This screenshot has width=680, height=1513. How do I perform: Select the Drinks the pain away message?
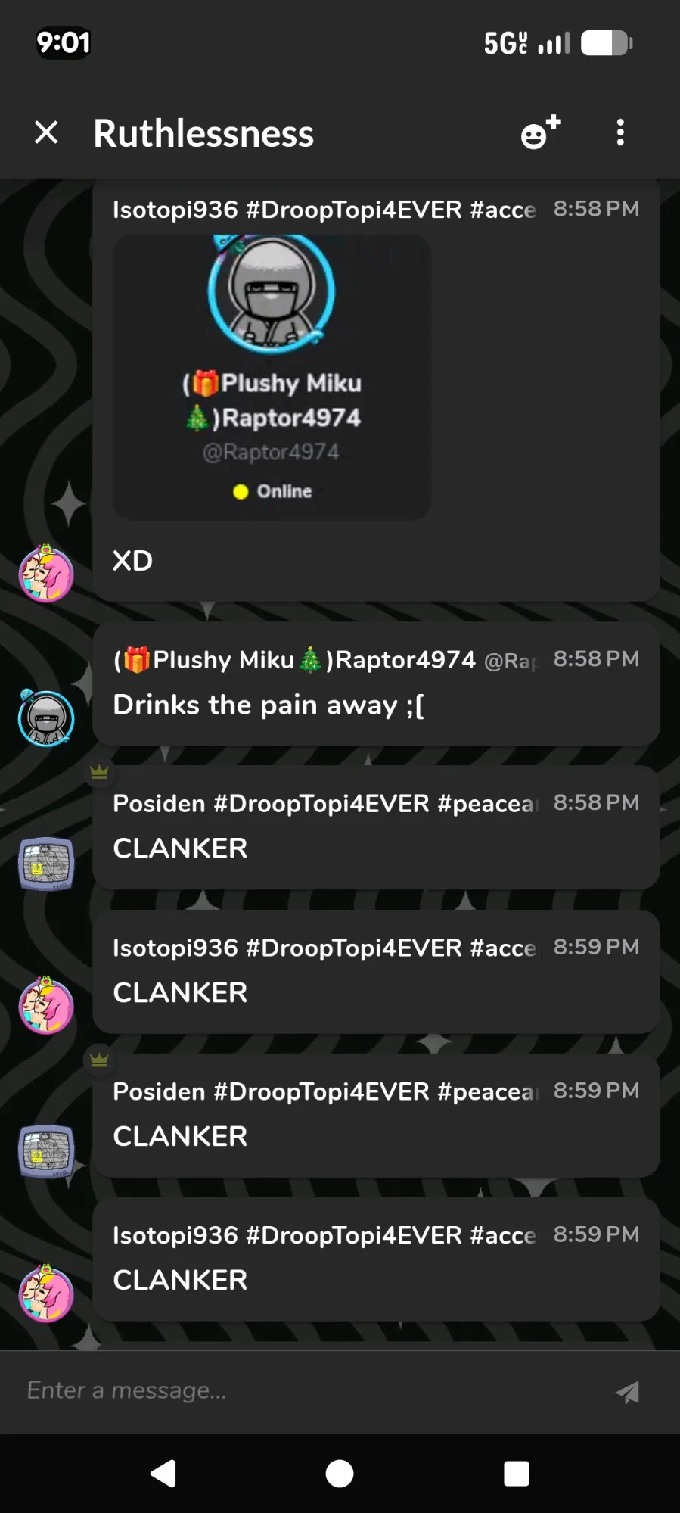click(269, 705)
